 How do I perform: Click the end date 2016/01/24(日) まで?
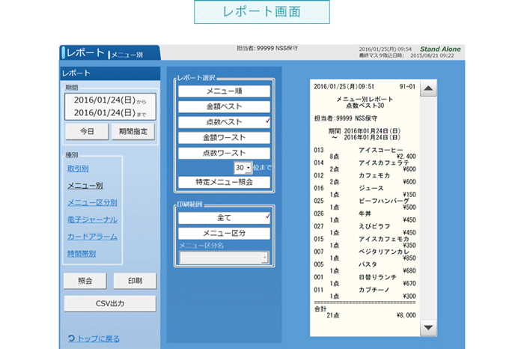point(110,113)
